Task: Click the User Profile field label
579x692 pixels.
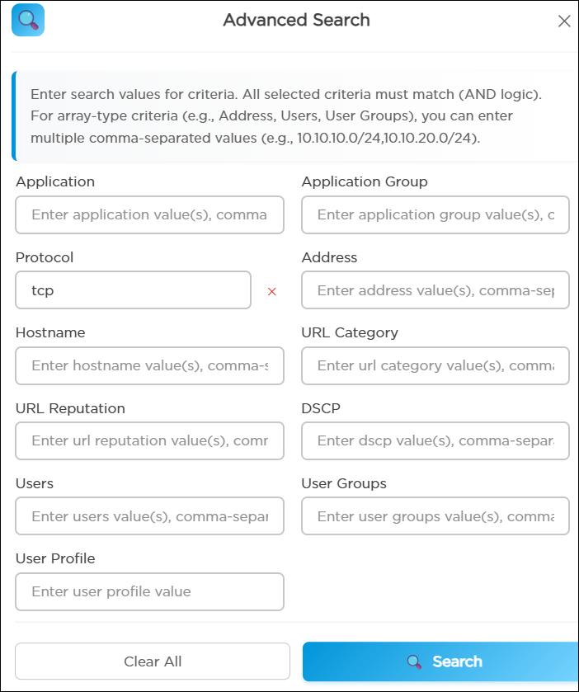Action: point(55,558)
